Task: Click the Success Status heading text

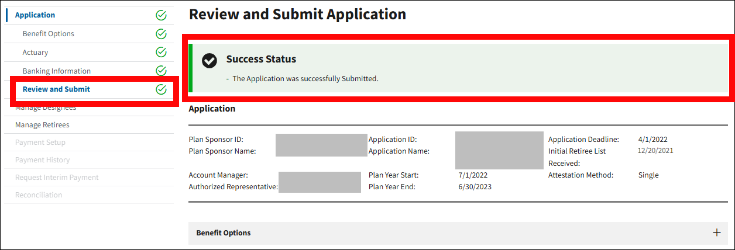Action: [x=261, y=59]
